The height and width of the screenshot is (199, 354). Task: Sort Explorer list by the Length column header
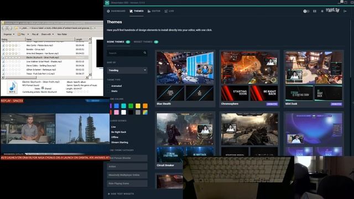[81, 39]
